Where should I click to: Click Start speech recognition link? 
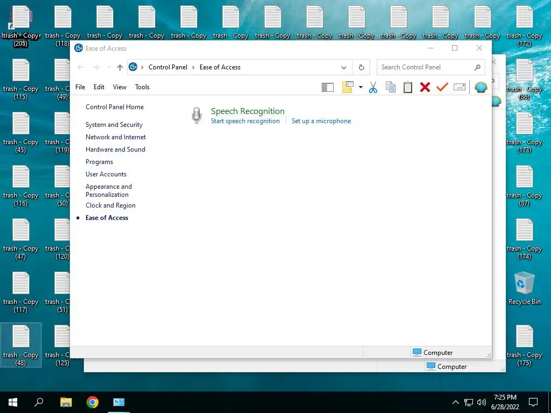pyautogui.click(x=245, y=121)
